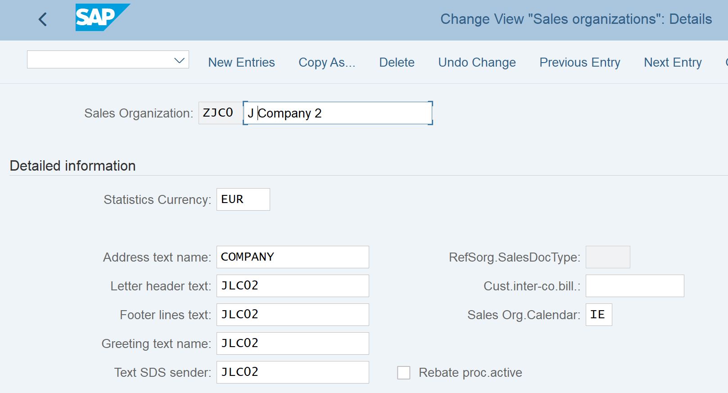The width and height of the screenshot is (728, 393).
Task: Select the Letter header text field
Action: [x=293, y=286]
